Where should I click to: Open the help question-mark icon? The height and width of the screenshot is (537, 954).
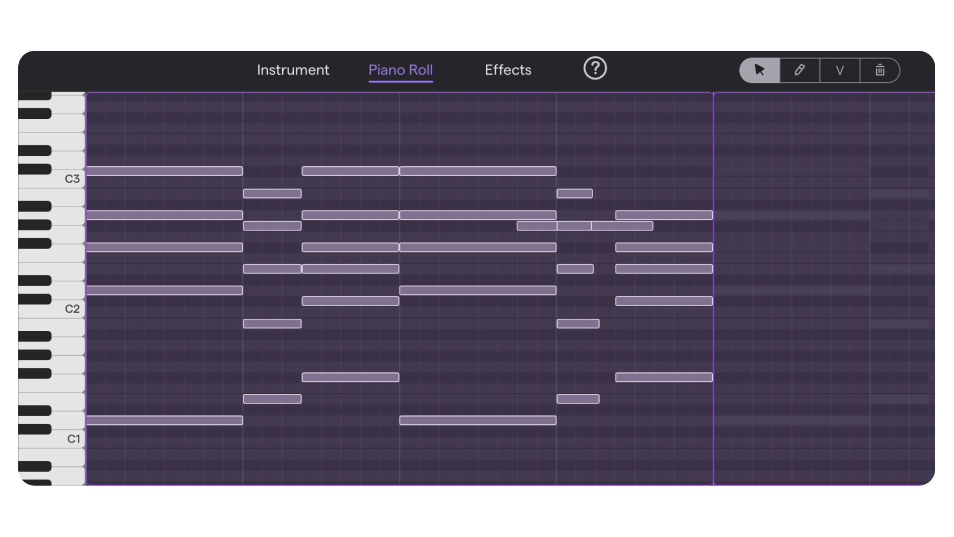tap(595, 69)
